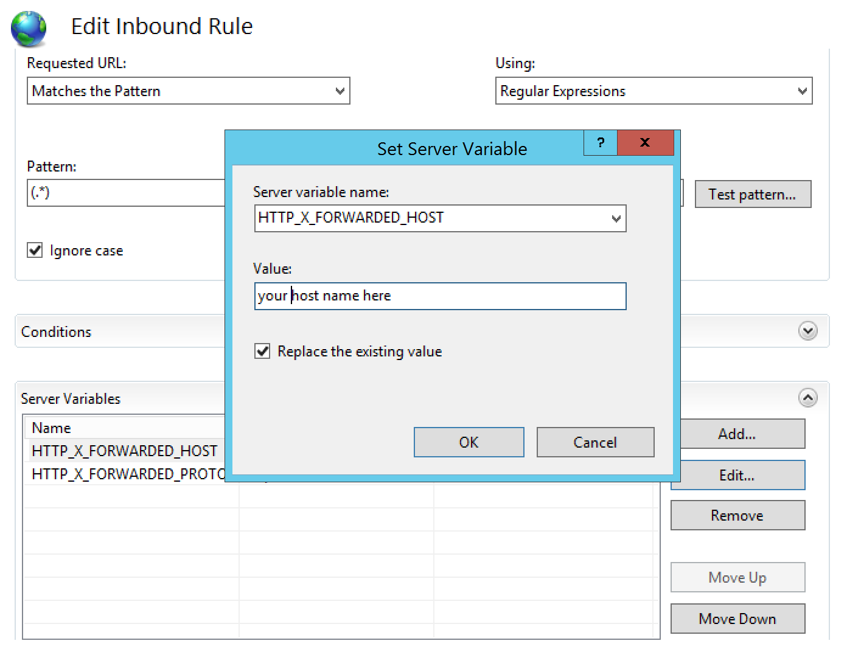Select the HTTP_X_FORWARDED_PROTO row in list
The height and width of the screenshot is (652, 847).
tap(125, 474)
